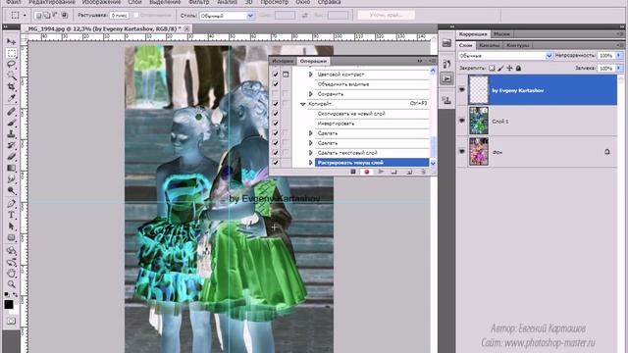Switch to the Маски tab
Image resolution: width=628 pixels, height=353 pixels.
point(501,34)
